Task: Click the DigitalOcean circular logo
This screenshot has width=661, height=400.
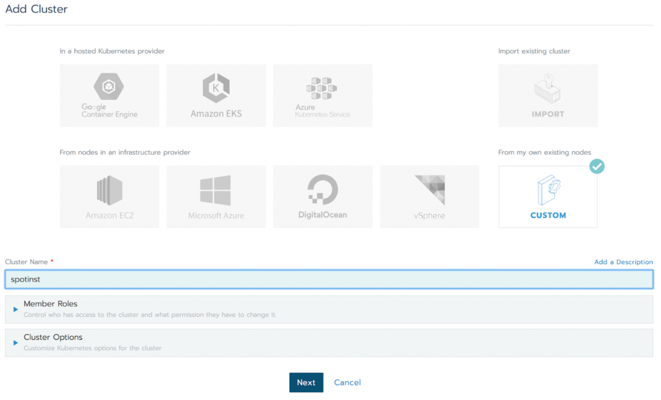Action: 322,190
